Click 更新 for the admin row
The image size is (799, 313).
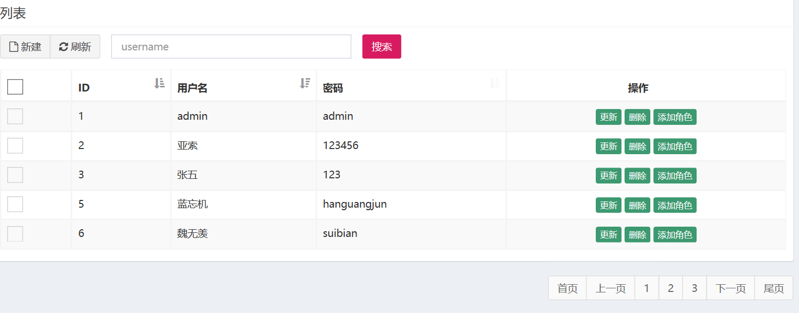tap(609, 117)
